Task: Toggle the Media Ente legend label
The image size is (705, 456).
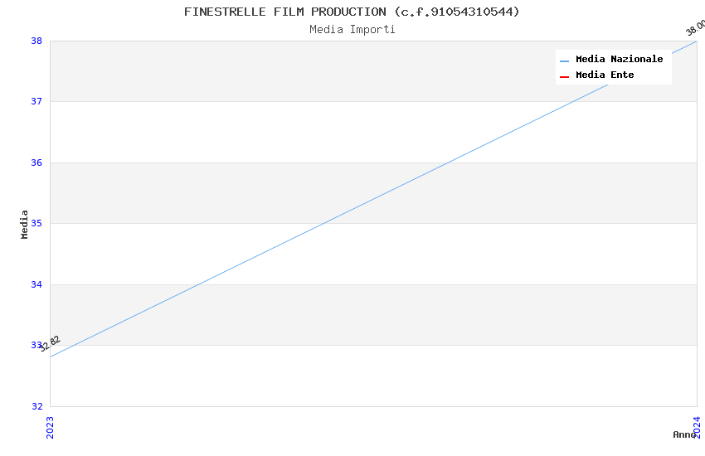Action: (605, 75)
